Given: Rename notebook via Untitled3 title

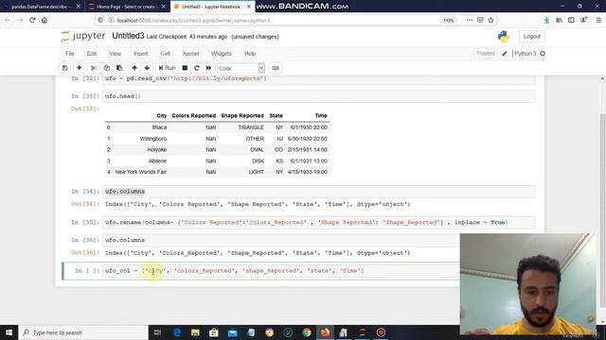Looking at the screenshot, I should pos(128,36).
